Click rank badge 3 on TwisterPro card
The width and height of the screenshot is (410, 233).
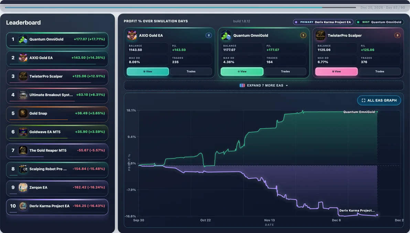(x=398, y=35)
